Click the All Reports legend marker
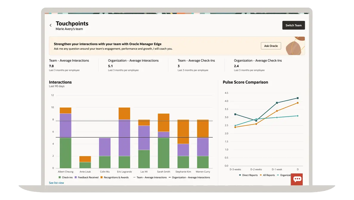 [261, 175]
